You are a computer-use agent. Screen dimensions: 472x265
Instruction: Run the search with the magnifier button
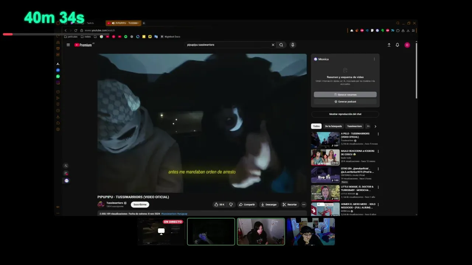coord(281,45)
